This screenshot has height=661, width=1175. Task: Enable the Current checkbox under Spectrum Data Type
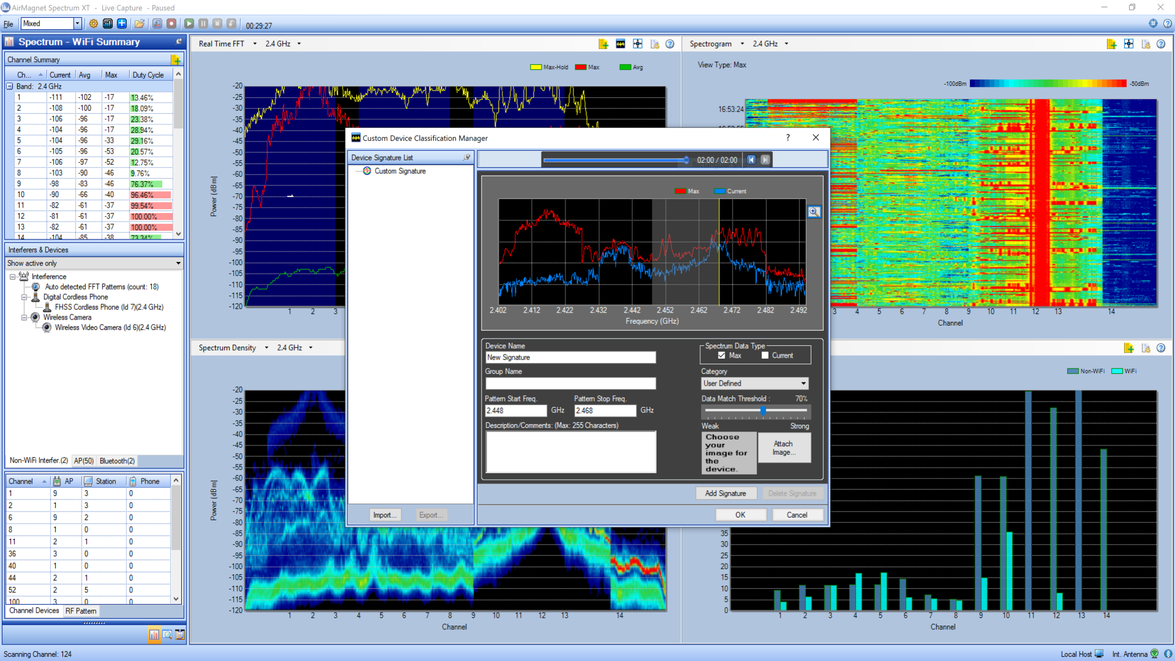766,355
